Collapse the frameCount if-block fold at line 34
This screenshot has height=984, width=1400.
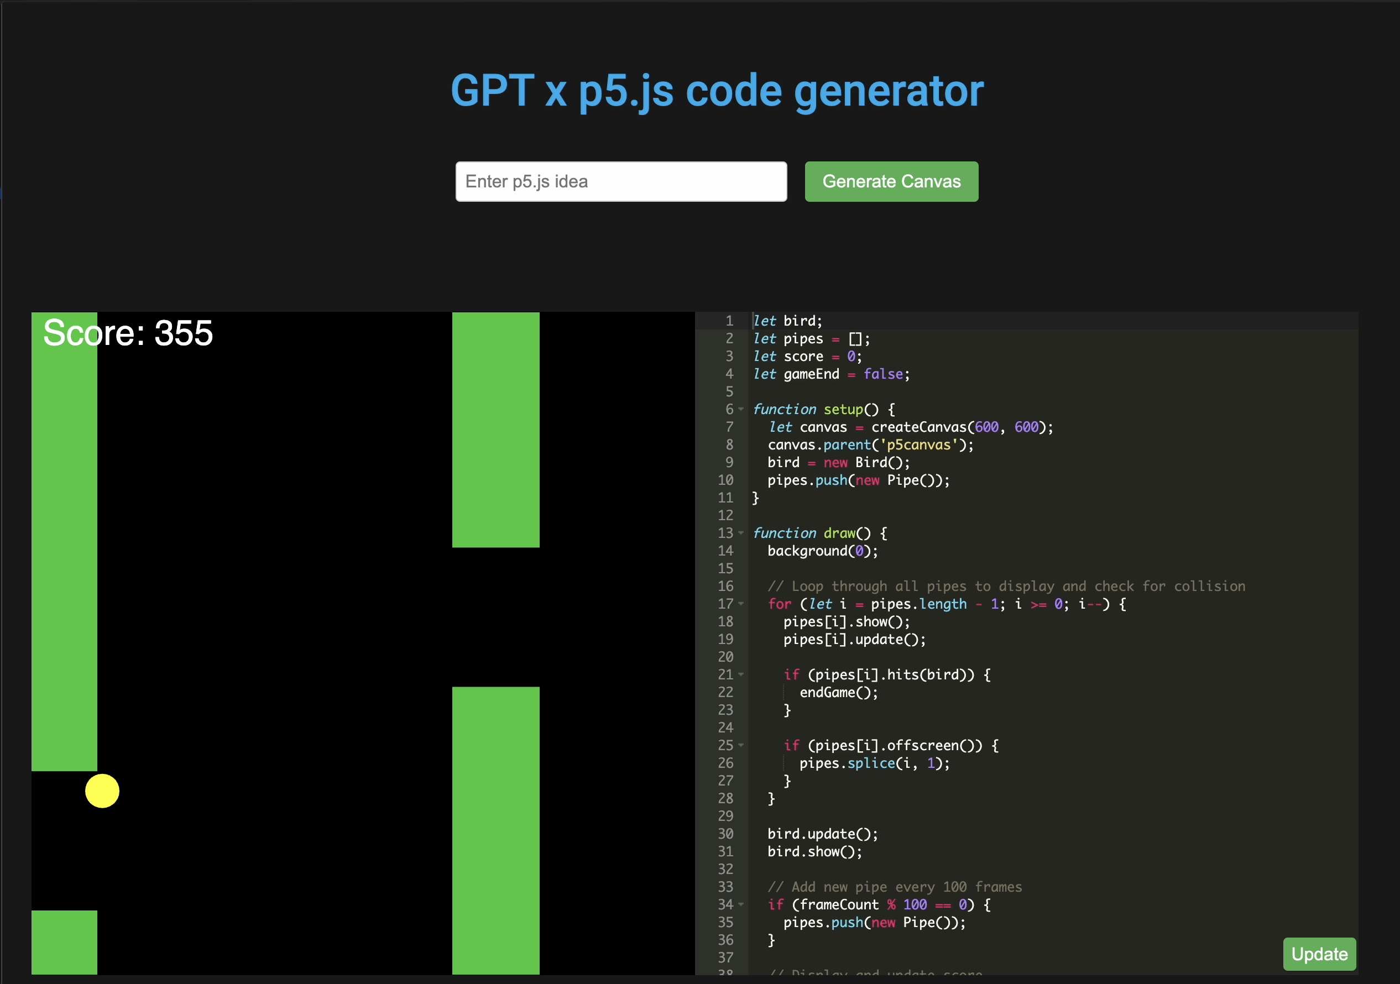(740, 905)
